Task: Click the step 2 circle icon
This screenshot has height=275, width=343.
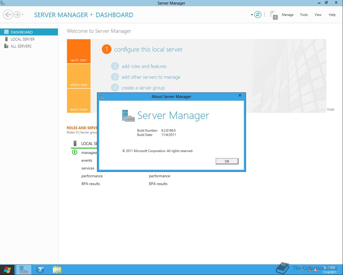Action: pyautogui.click(x=115, y=66)
